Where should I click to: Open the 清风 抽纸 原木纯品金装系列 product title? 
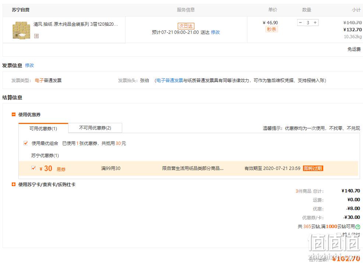point(76,24)
